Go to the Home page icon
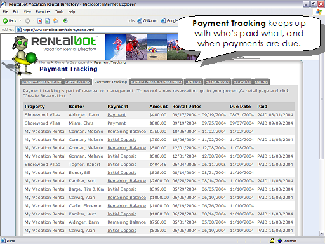 (55, 21)
